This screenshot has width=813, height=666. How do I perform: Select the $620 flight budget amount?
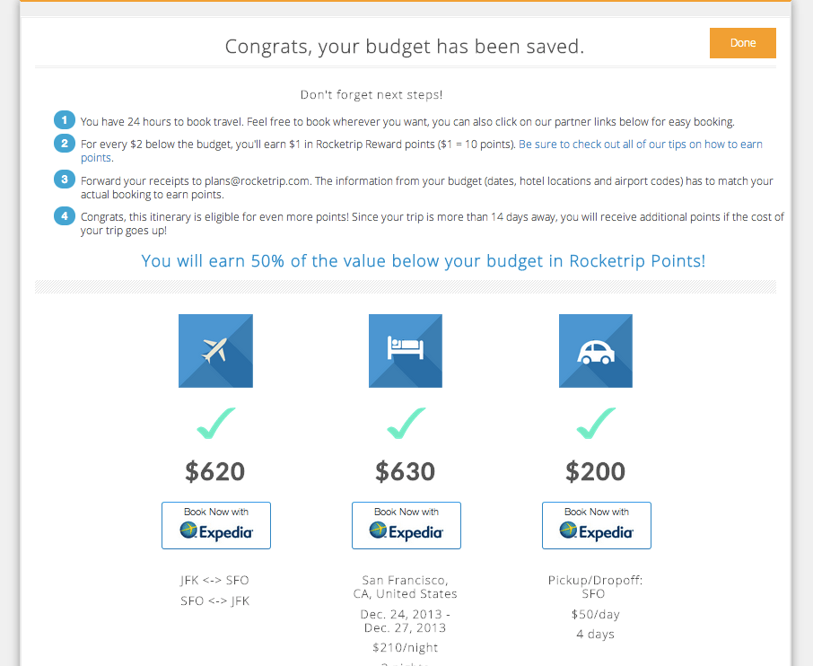pyautogui.click(x=215, y=470)
